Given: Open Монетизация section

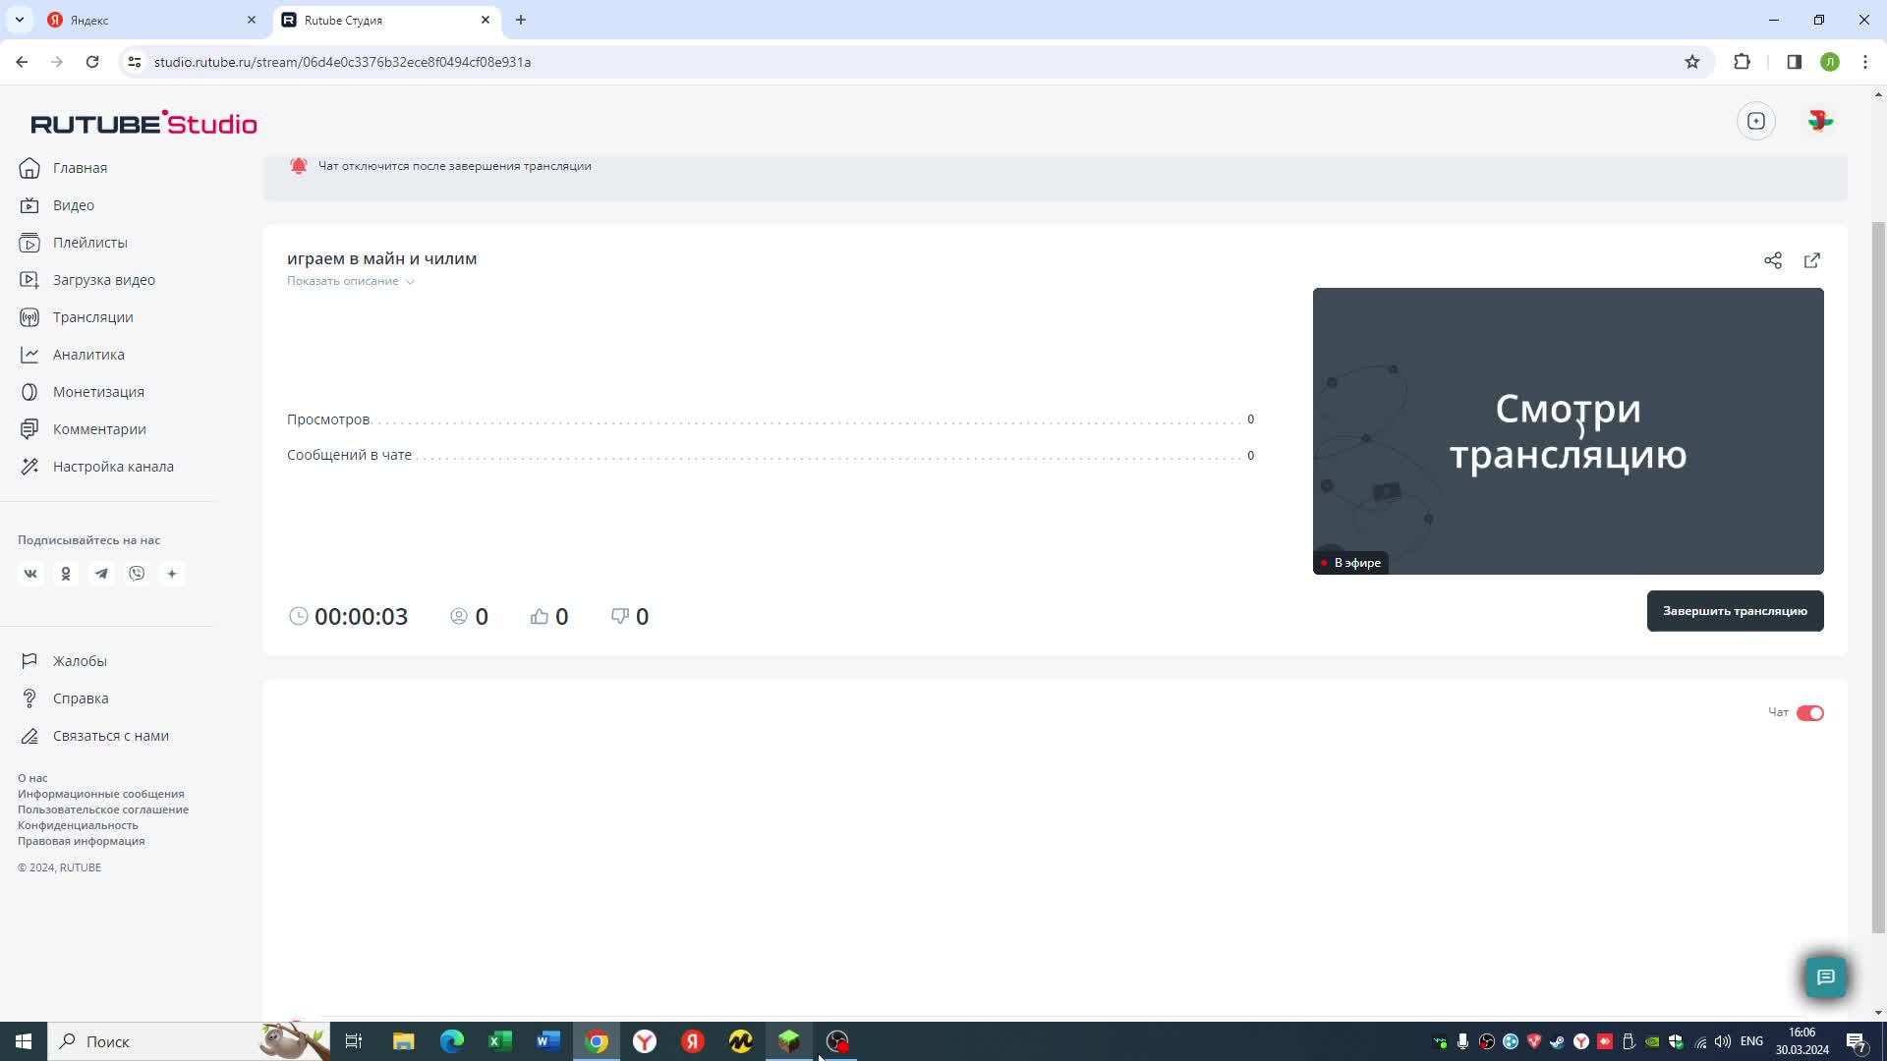Looking at the screenshot, I should click(98, 392).
